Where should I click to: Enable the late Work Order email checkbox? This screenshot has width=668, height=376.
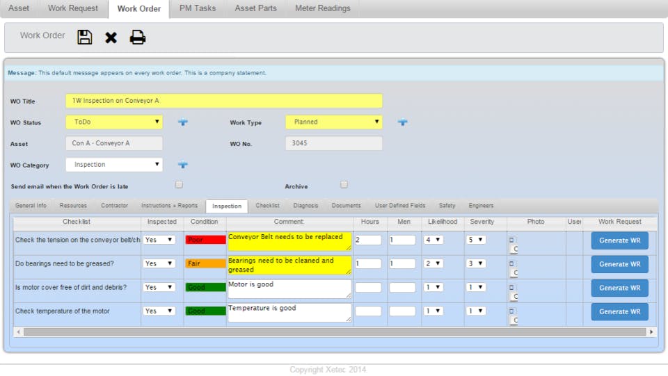pyautogui.click(x=179, y=185)
